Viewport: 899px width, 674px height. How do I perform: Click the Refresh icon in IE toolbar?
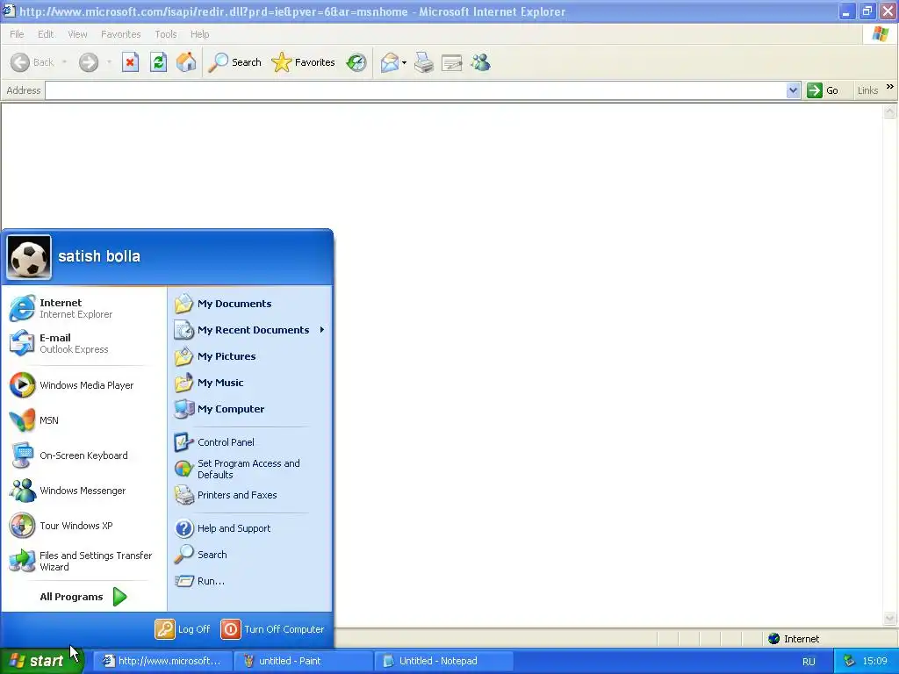pos(158,62)
